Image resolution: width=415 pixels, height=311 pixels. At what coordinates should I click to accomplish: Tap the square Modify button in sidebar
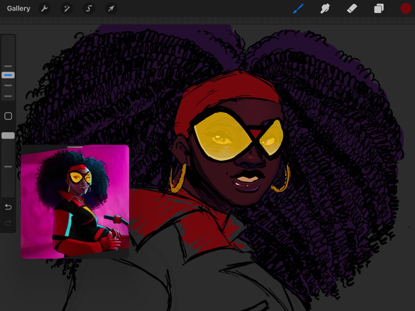pyautogui.click(x=8, y=116)
